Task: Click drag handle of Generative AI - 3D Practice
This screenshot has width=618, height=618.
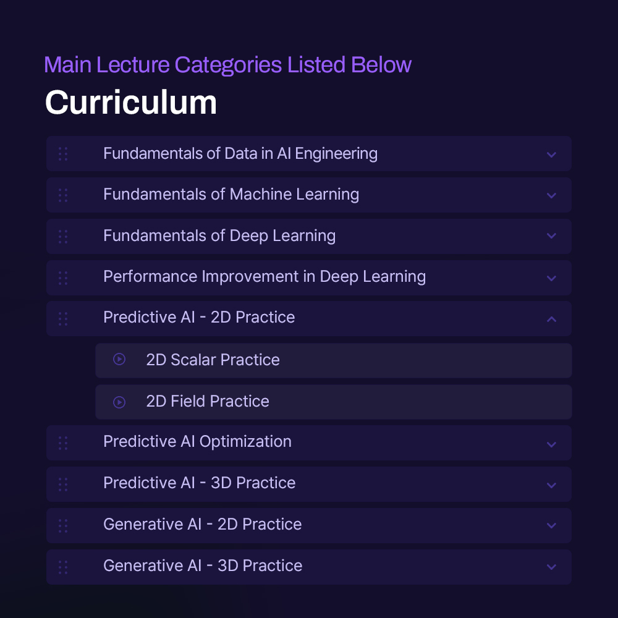Action: pyautogui.click(x=63, y=567)
